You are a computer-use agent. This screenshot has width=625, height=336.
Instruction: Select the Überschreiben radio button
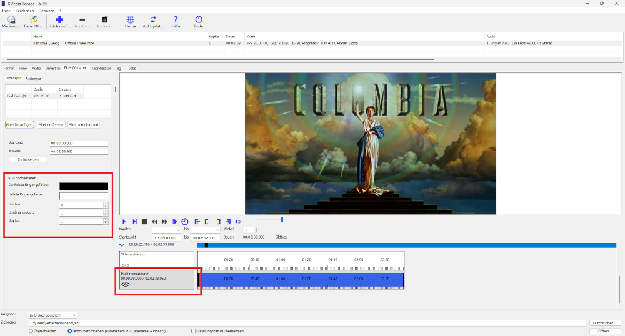tap(31, 331)
